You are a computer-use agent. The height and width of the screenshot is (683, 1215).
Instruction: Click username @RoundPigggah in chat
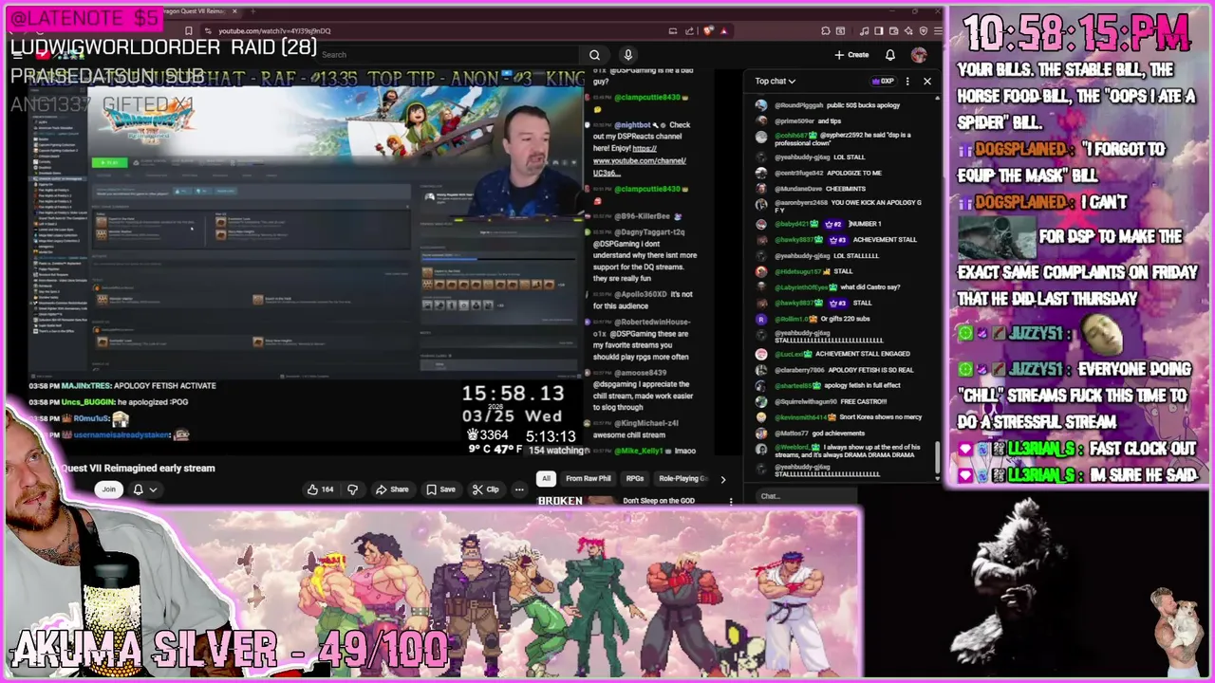pyautogui.click(x=799, y=105)
